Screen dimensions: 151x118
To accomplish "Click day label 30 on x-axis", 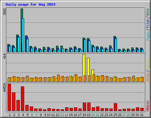I will [x=137, y=115].
